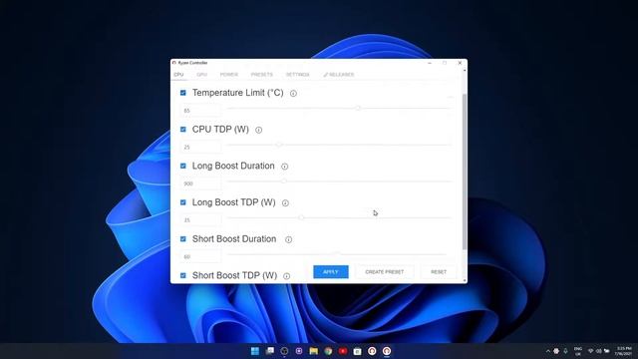Open the ENG language indicator
The image size is (638, 359).
click(x=578, y=351)
